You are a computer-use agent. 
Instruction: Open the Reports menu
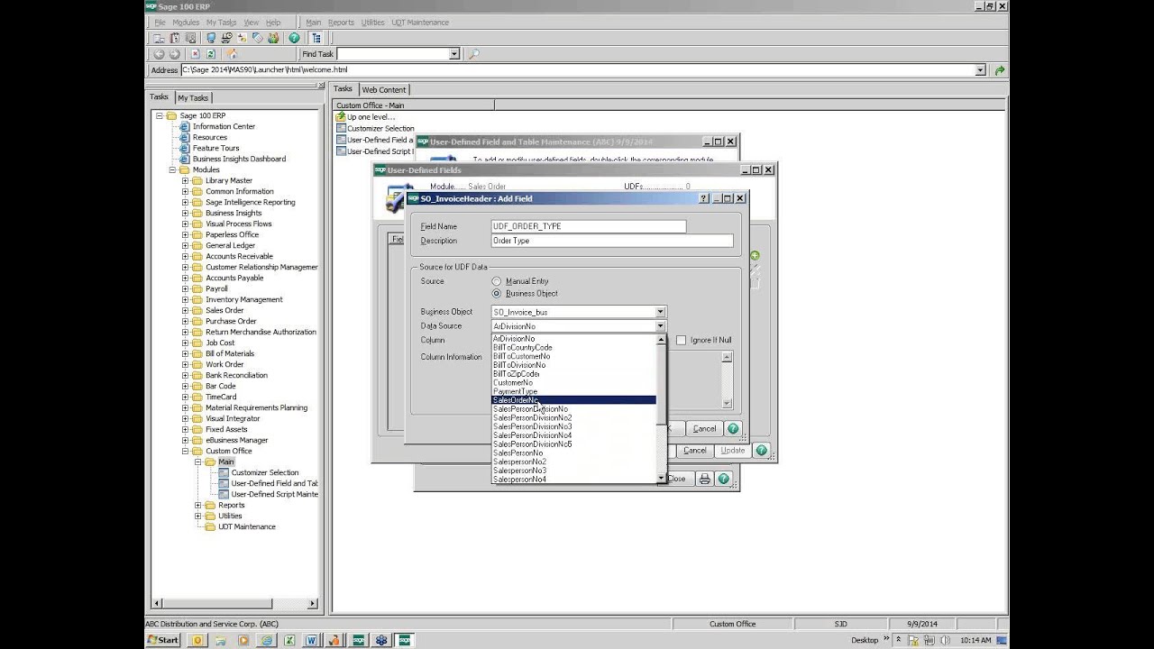[341, 23]
